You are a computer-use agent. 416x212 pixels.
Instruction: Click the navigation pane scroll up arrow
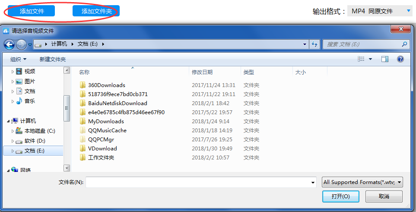pyautogui.click(x=67, y=70)
